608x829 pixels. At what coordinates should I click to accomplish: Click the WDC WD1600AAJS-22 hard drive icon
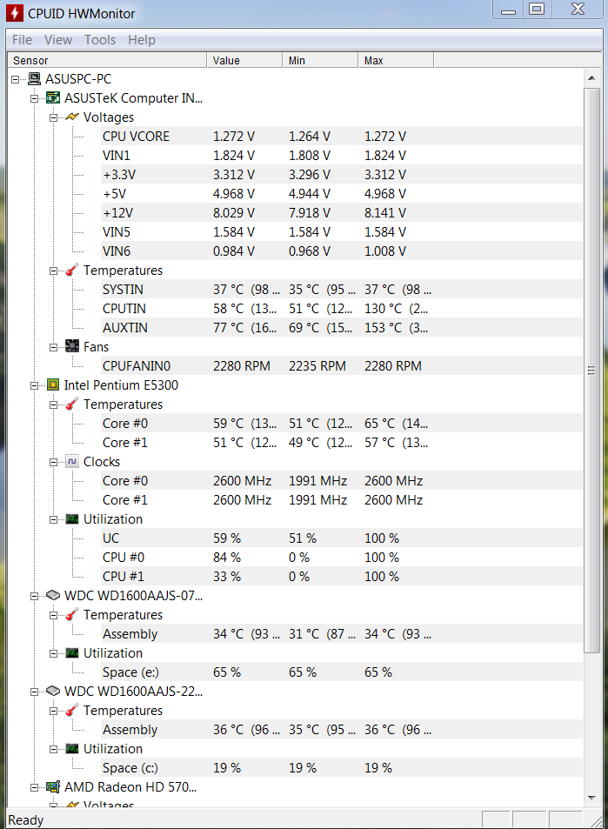pos(53,691)
